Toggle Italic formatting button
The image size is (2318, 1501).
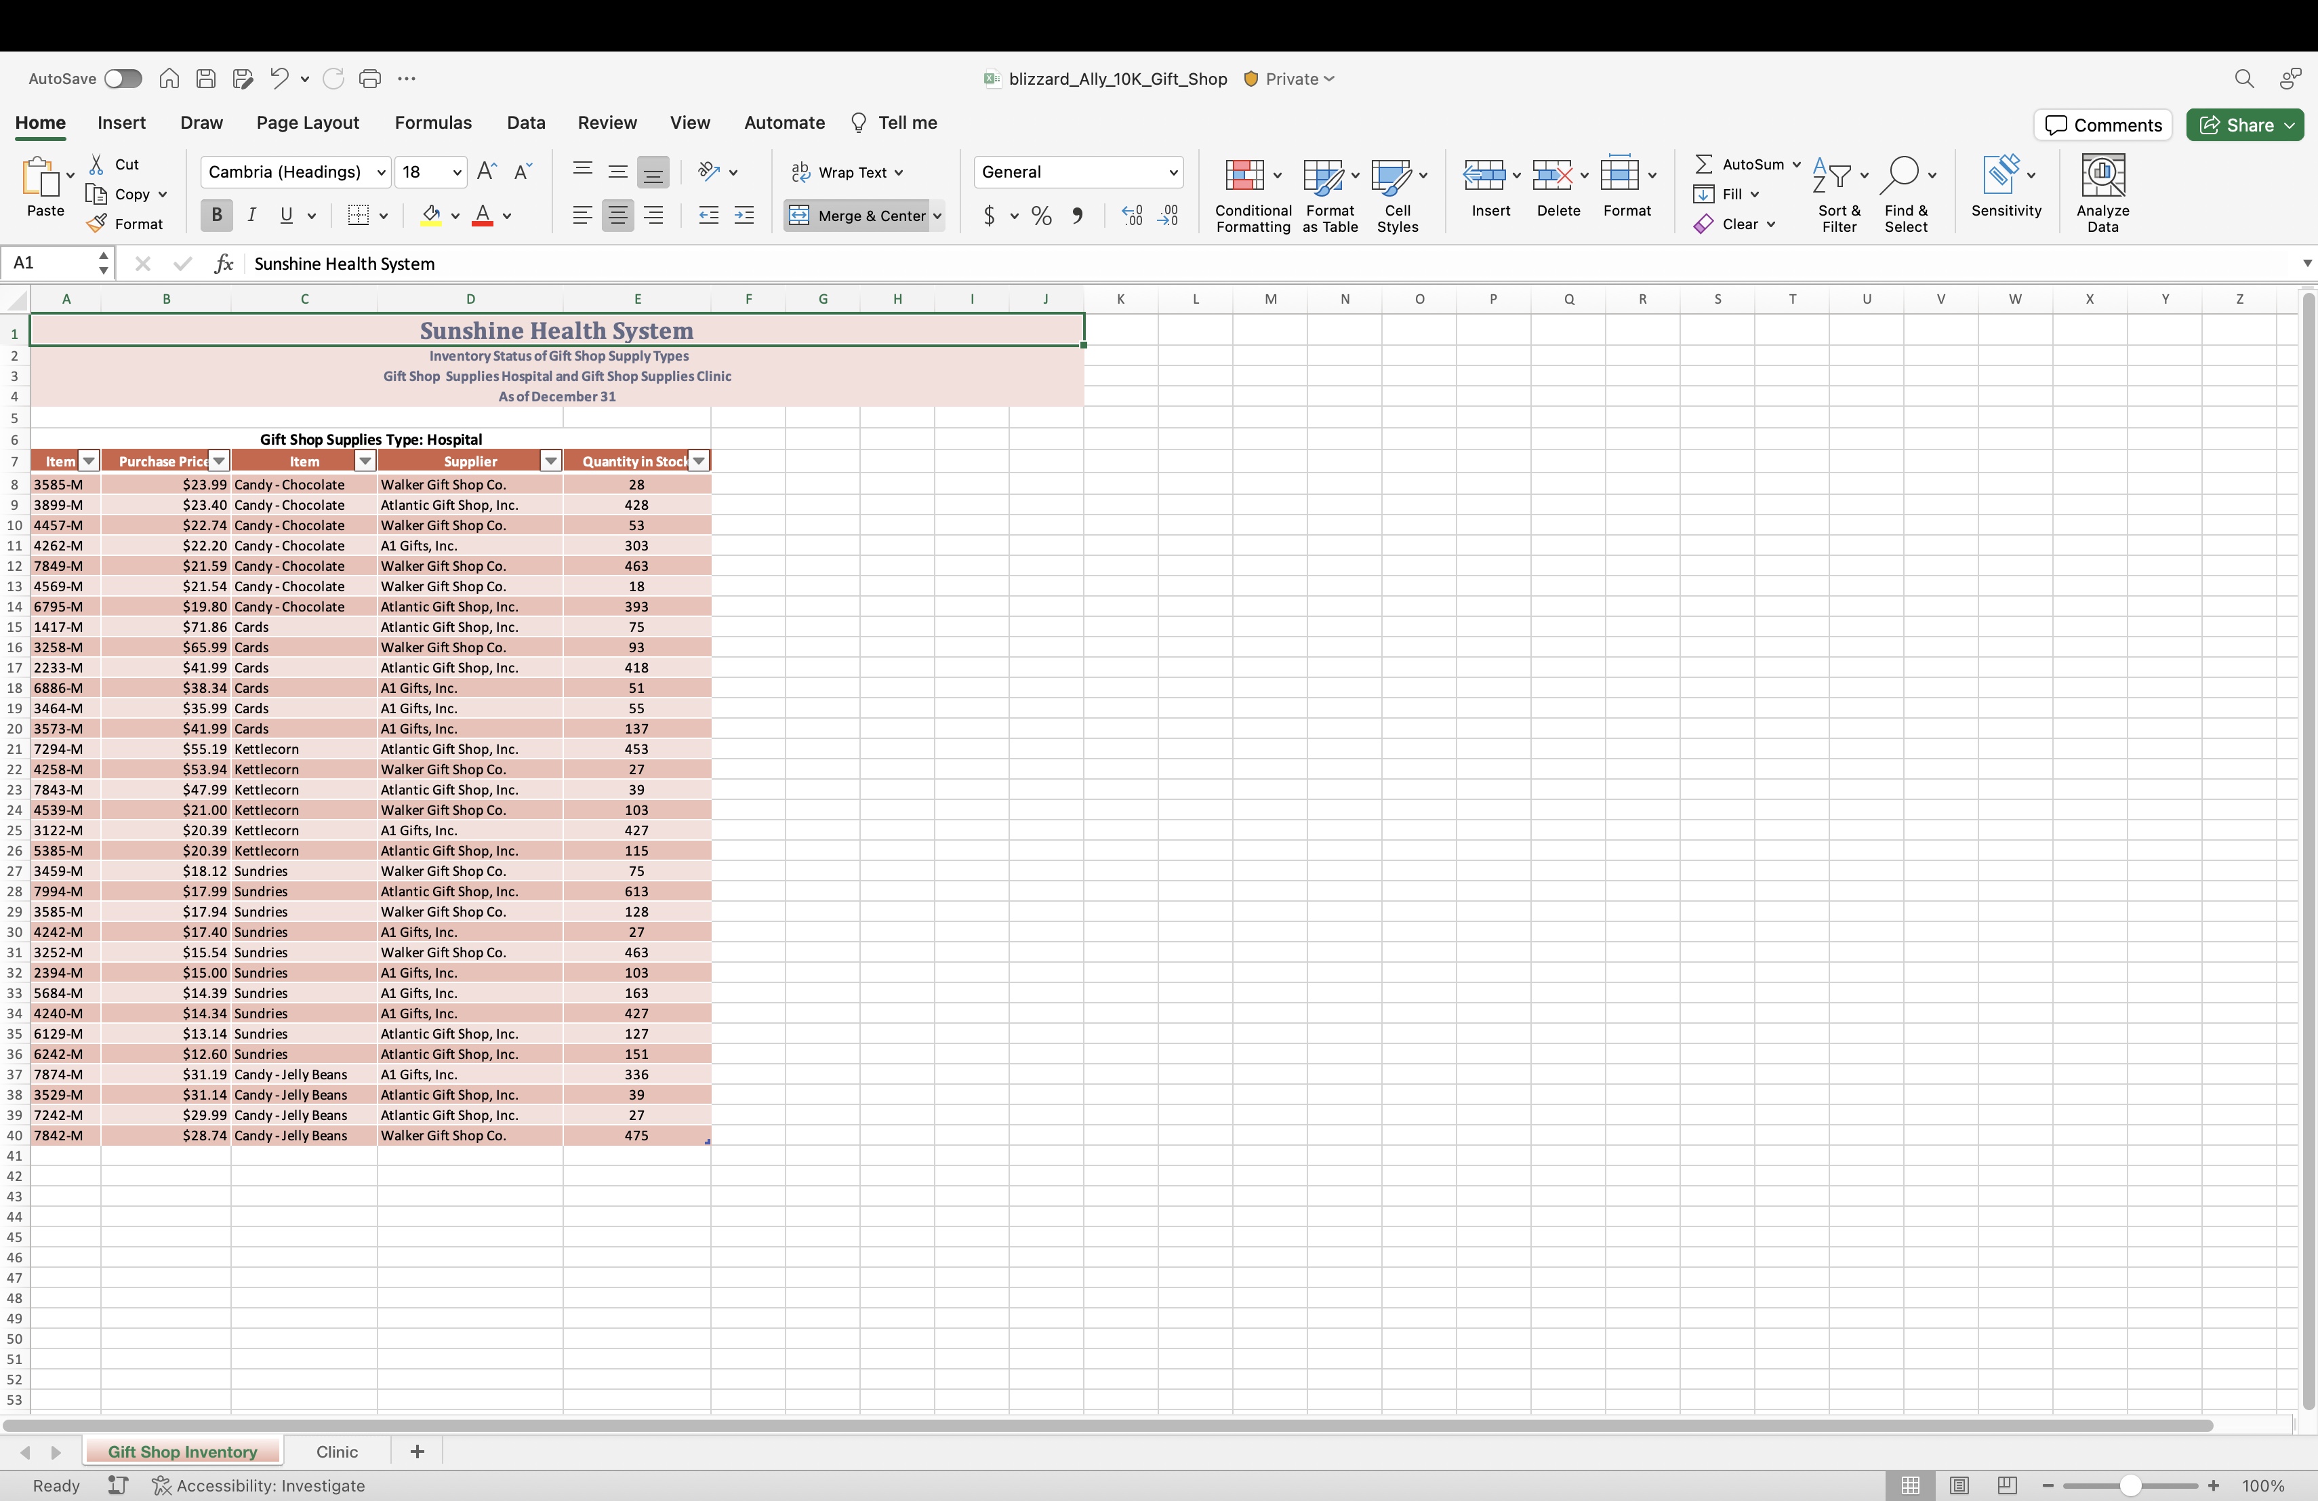point(251,216)
